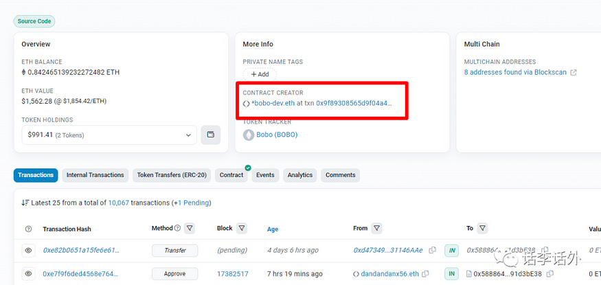Open creation txn 0x9f89308565d9f04a4

click(x=354, y=103)
